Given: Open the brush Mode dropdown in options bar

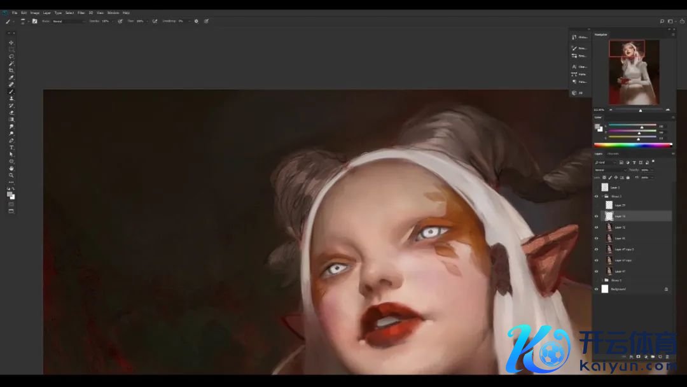Looking at the screenshot, I should point(67,21).
